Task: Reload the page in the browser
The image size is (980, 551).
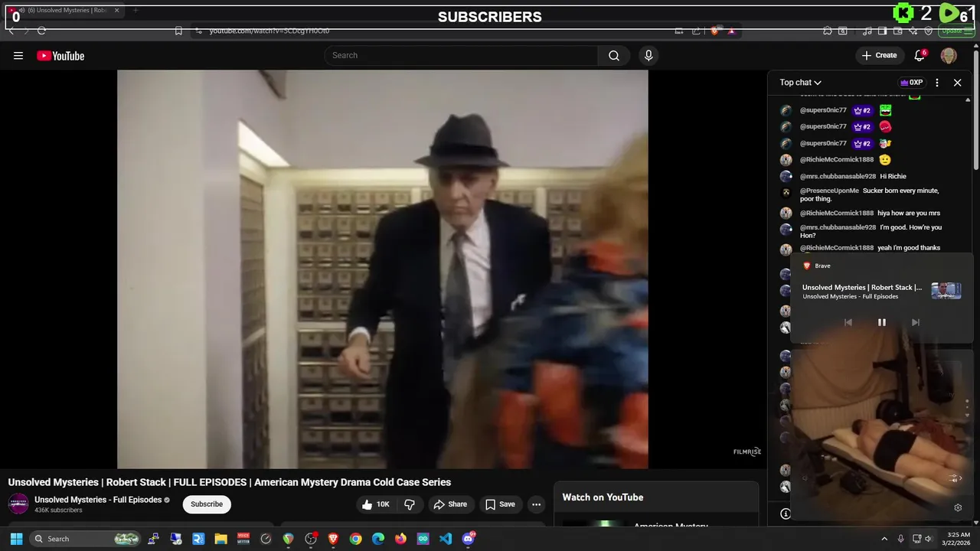Action: 41,31
